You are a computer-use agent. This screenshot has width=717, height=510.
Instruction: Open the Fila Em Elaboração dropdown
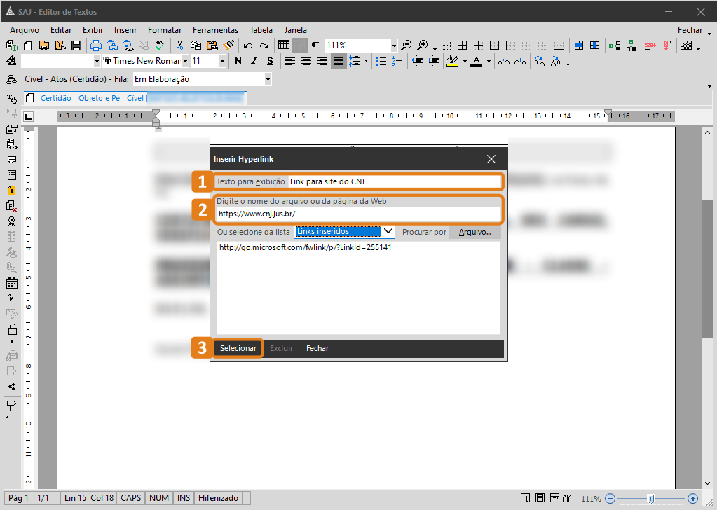(x=268, y=80)
